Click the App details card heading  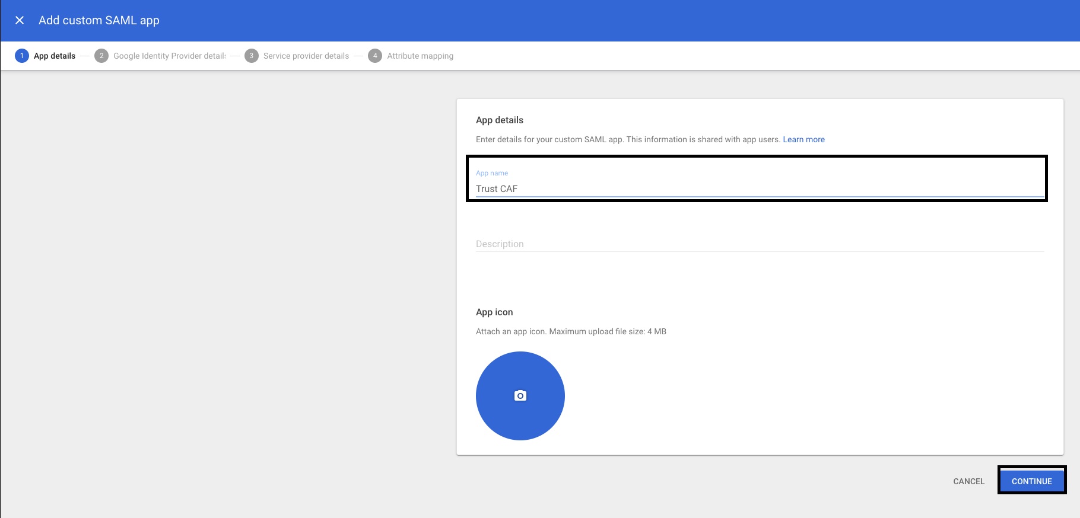click(500, 120)
